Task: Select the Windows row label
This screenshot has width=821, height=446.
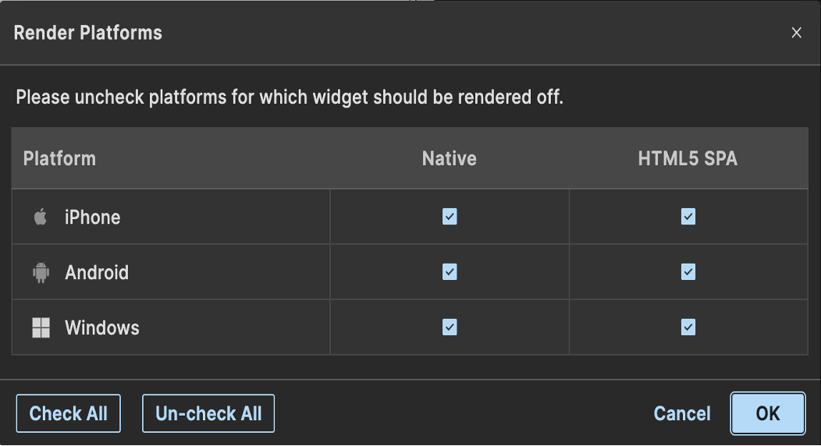Action: pyautogui.click(x=102, y=327)
